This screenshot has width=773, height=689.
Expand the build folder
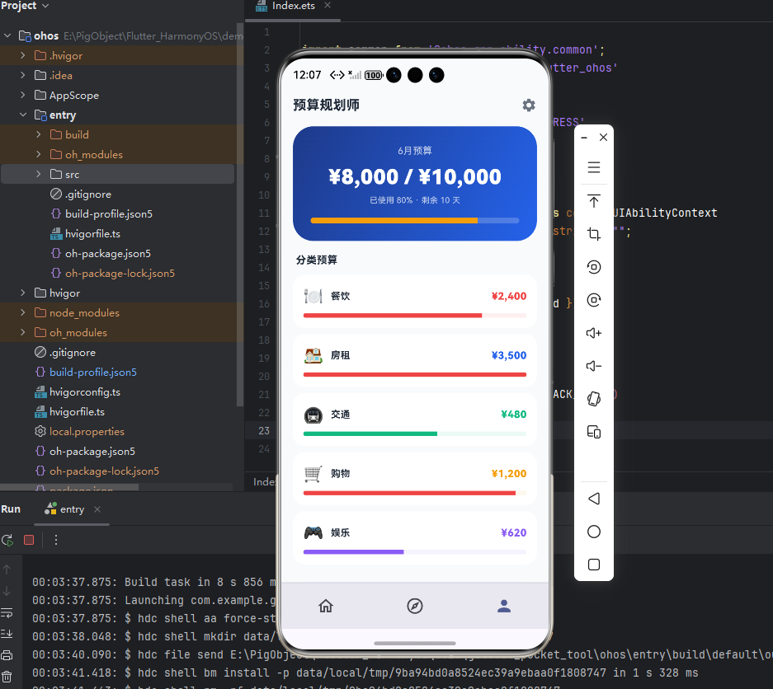point(39,134)
